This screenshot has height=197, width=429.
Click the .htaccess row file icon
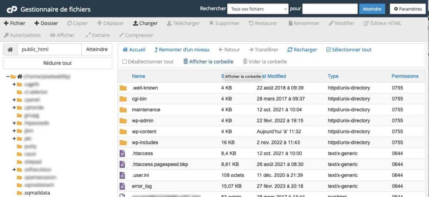click(x=123, y=153)
